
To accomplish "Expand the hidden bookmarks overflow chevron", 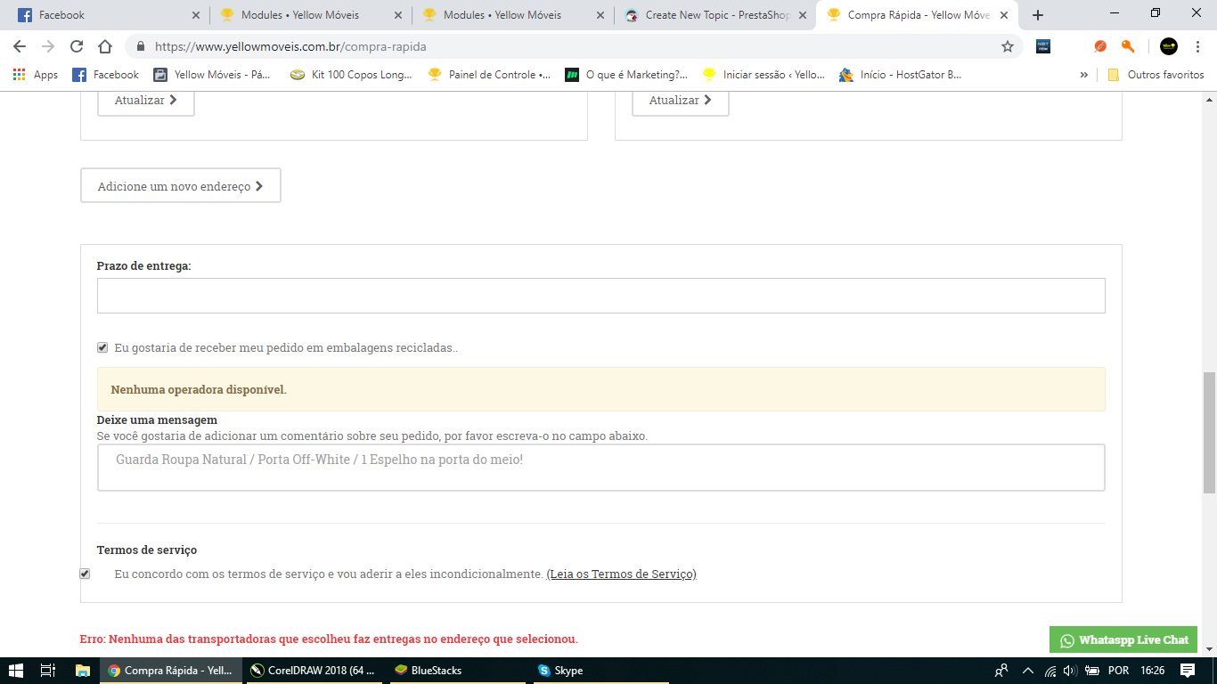I will pyautogui.click(x=1084, y=75).
